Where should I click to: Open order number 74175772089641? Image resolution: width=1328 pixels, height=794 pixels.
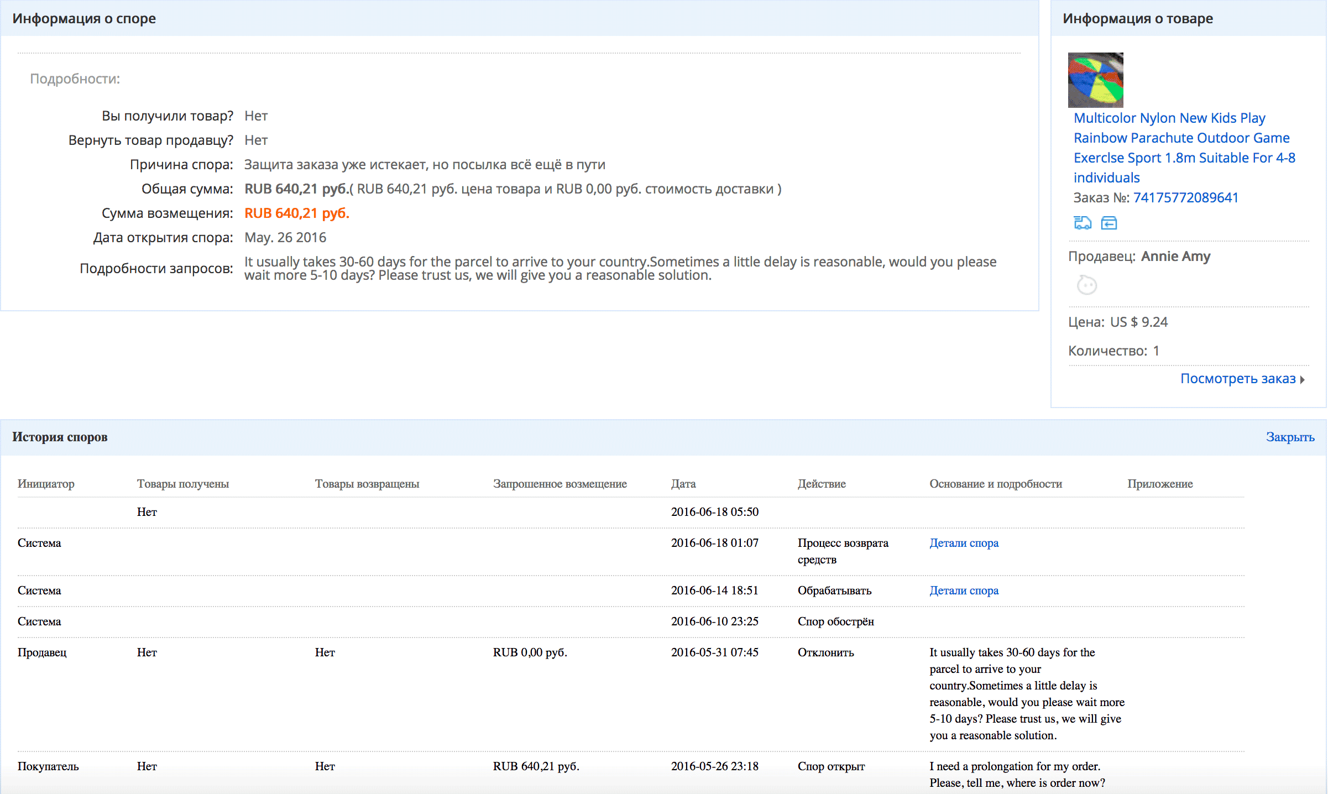(1186, 197)
